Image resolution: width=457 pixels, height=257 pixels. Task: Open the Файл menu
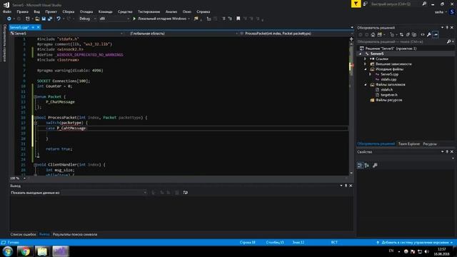click(7, 11)
